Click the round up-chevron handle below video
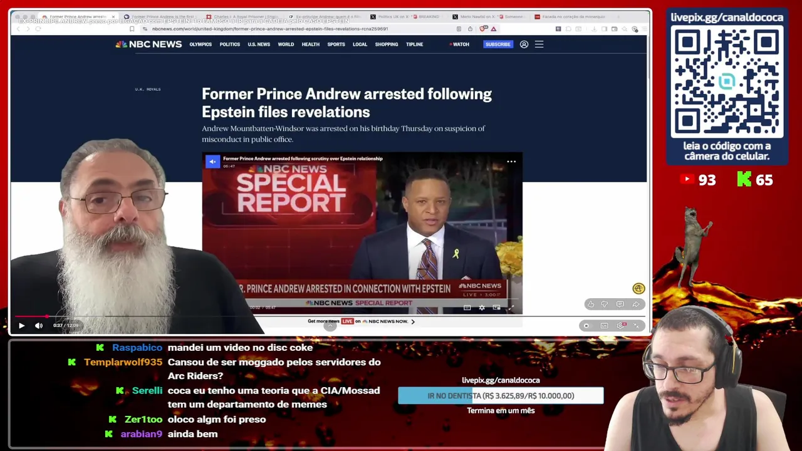Image resolution: width=802 pixels, height=451 pixels. (x=330, y=326)
